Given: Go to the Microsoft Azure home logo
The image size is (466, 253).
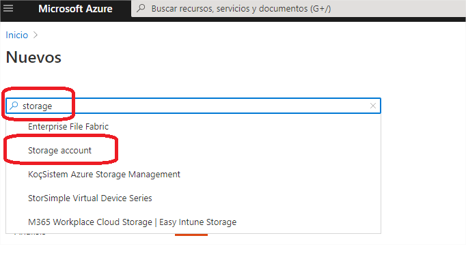Looking at the screenshot, I should 75,9.
